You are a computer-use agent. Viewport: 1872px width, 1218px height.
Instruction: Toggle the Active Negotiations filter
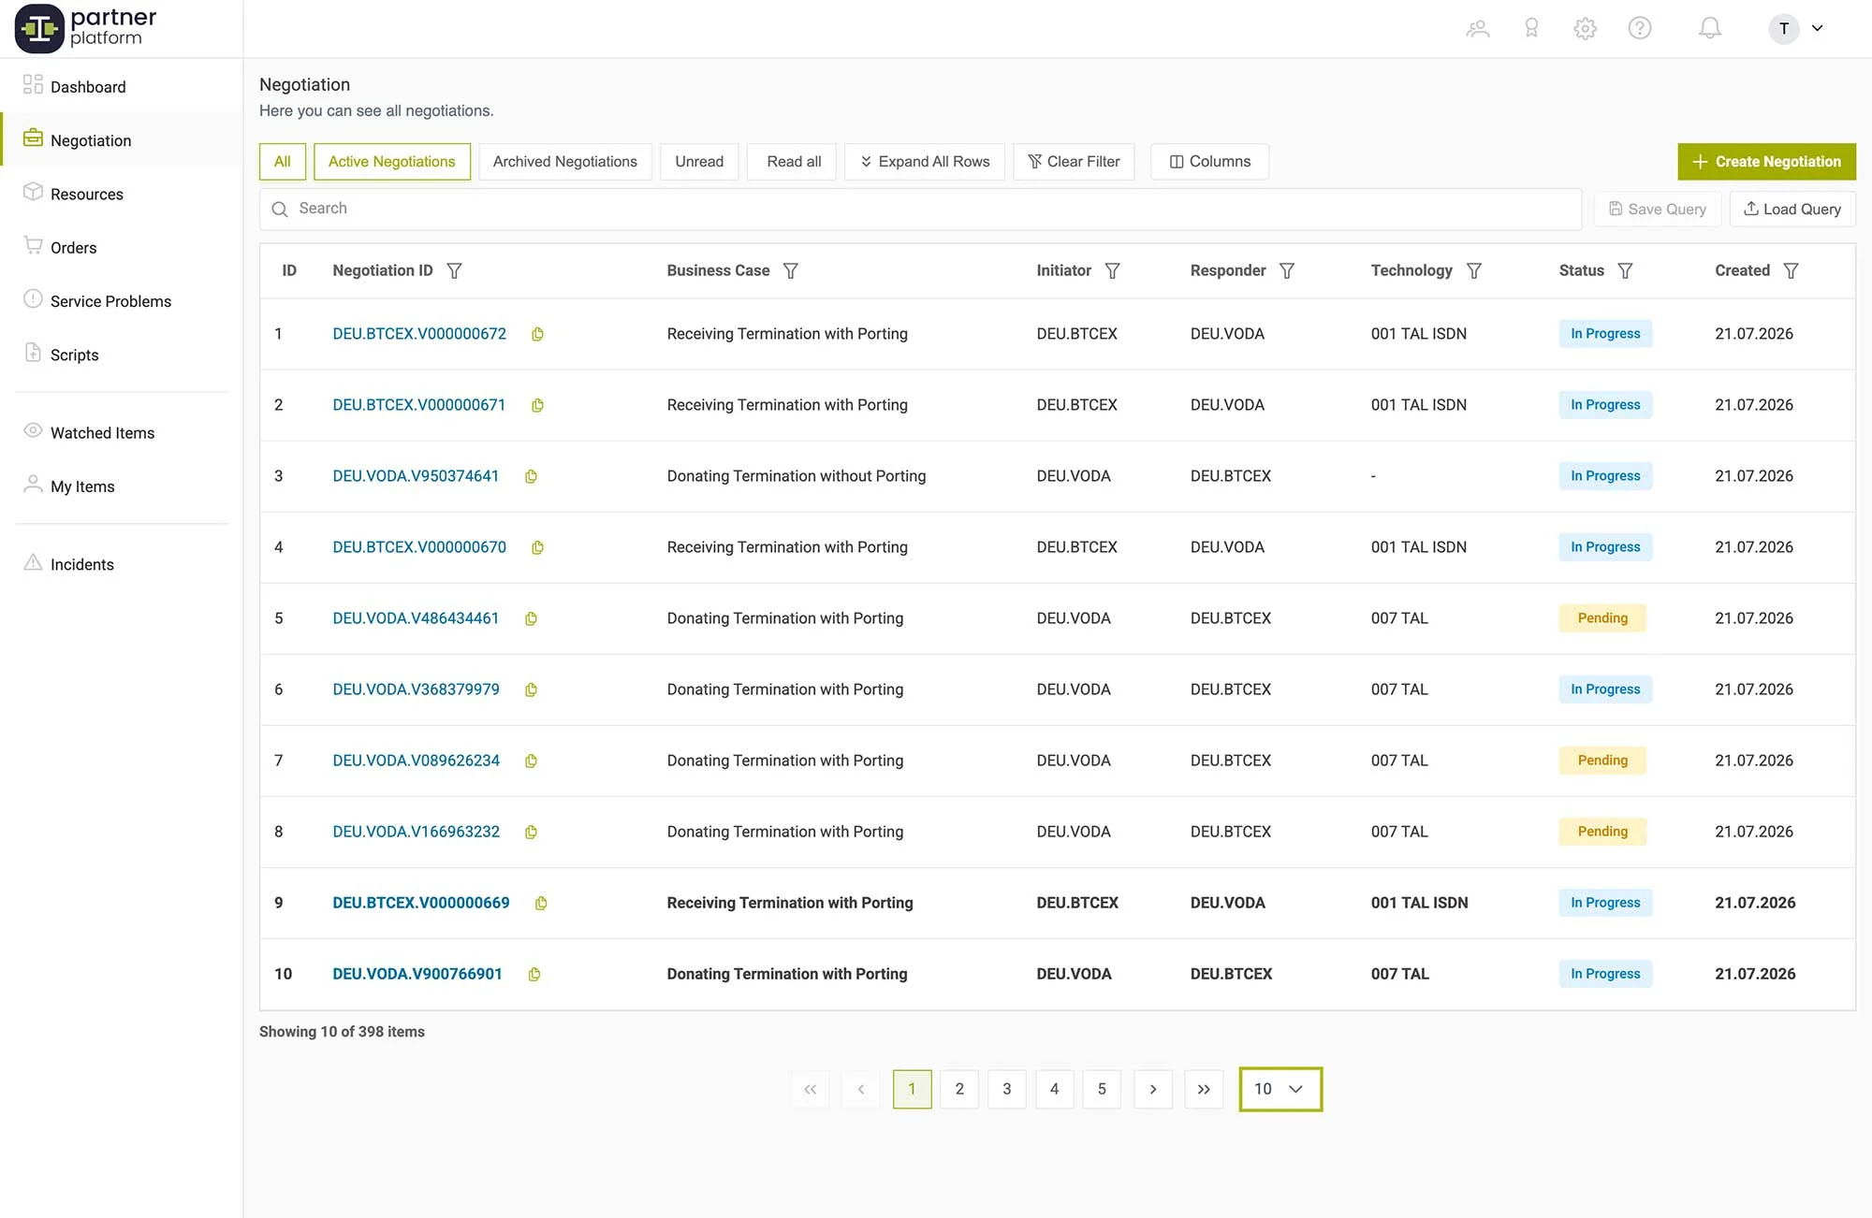click(x=392, y=162)
